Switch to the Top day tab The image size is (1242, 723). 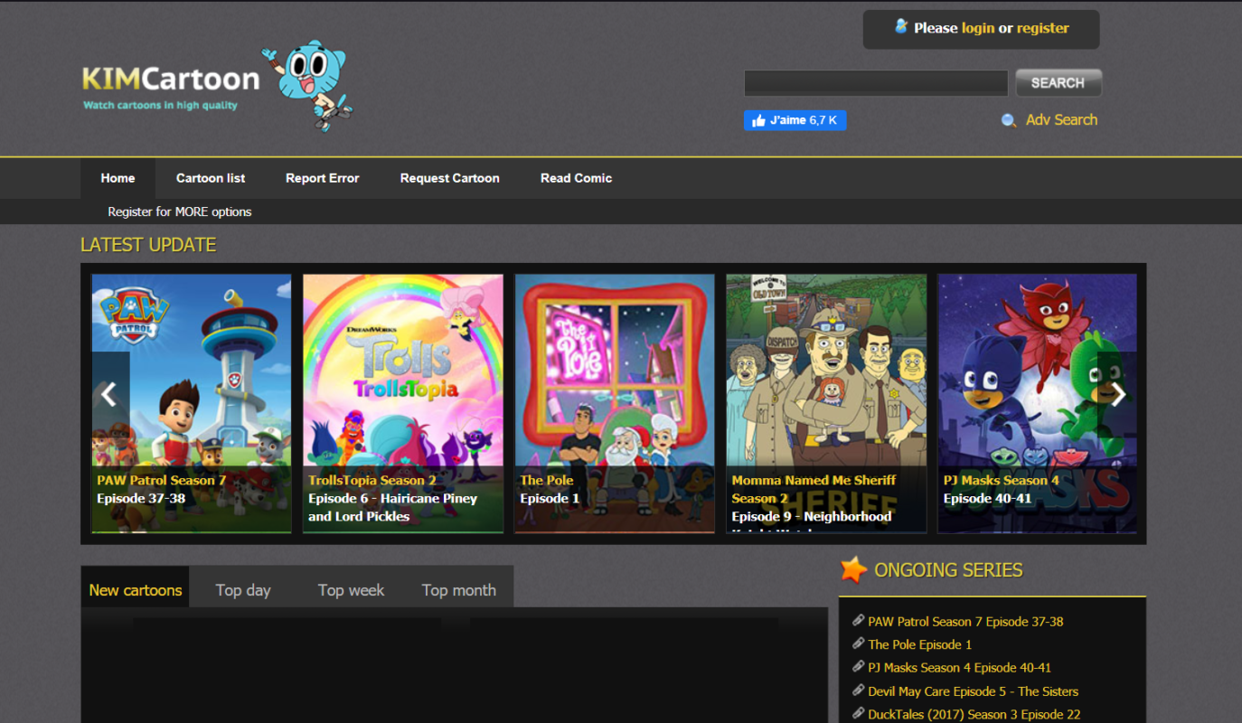point(243,590)
